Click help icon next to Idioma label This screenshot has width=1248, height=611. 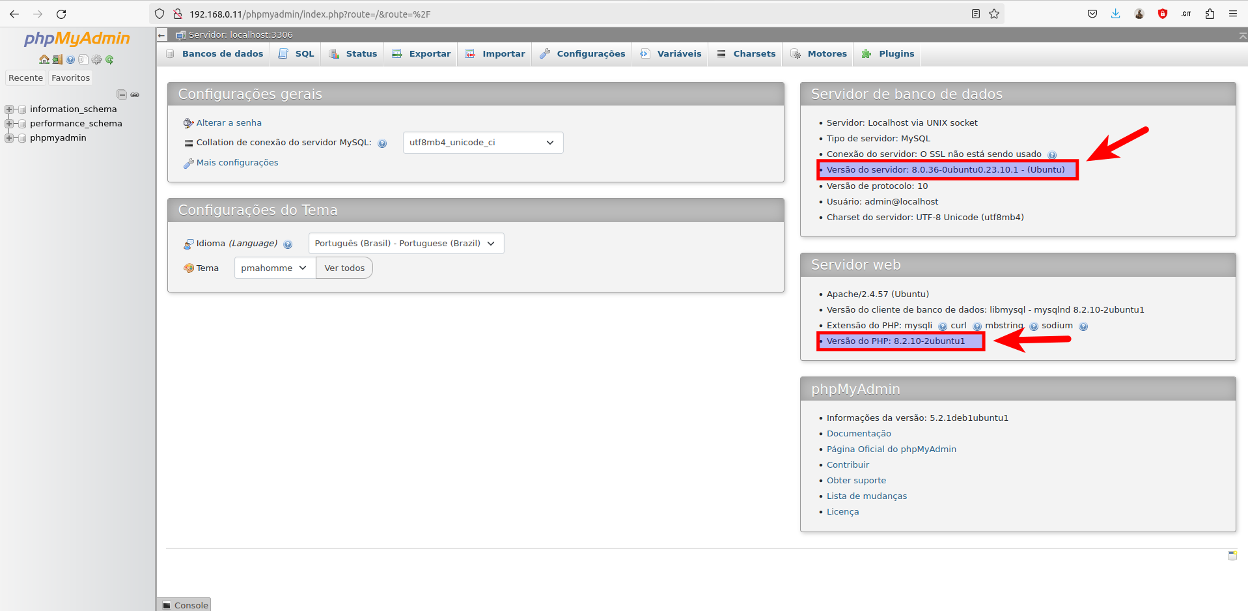[288, 245]
